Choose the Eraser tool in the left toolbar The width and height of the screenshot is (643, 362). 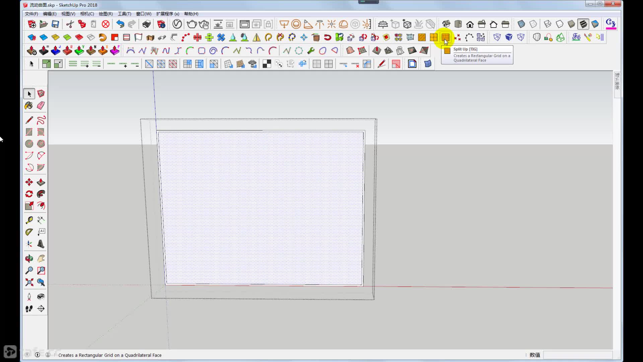(41, 106)
